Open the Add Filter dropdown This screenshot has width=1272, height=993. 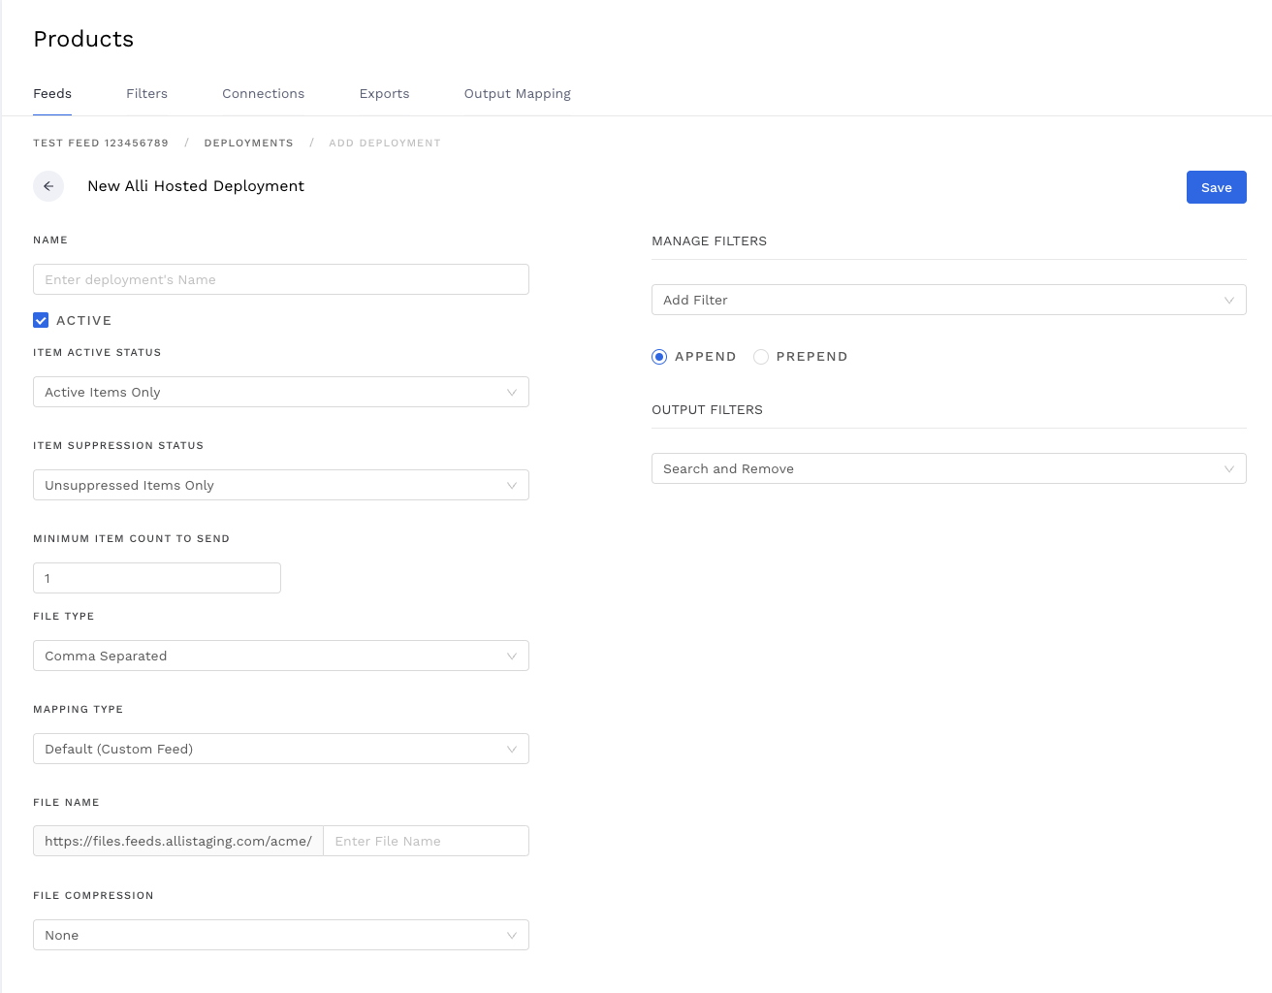pyautogui.click(x=948, y=300)
